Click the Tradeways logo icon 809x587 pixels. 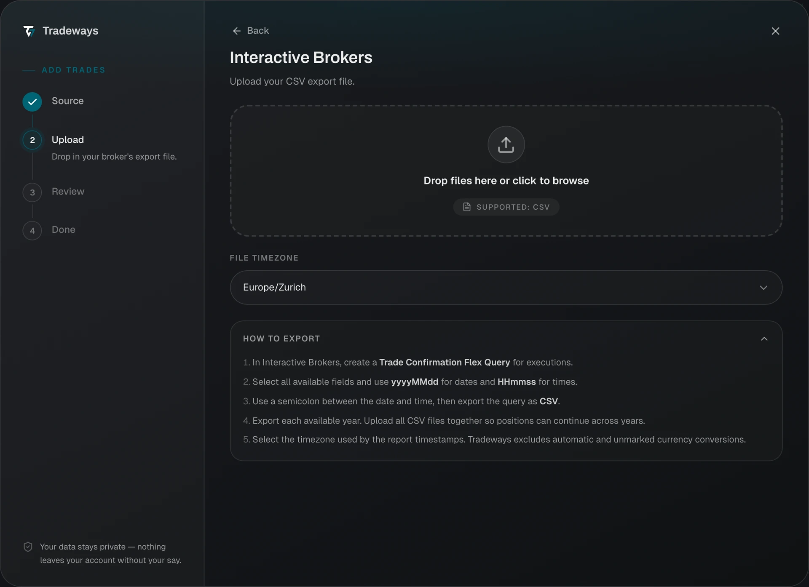(x=29, y=31)
